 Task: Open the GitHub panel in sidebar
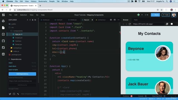click(3, 41)
